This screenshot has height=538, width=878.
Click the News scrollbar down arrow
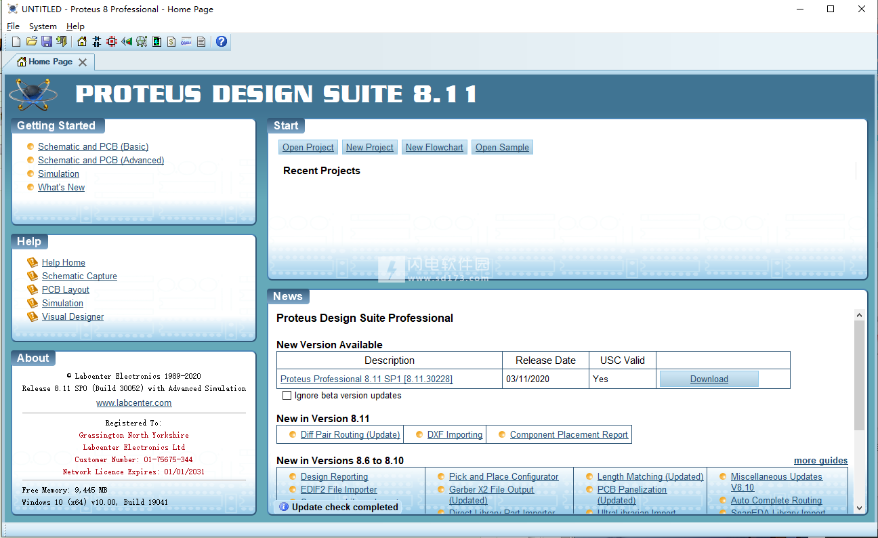[859, 508]
